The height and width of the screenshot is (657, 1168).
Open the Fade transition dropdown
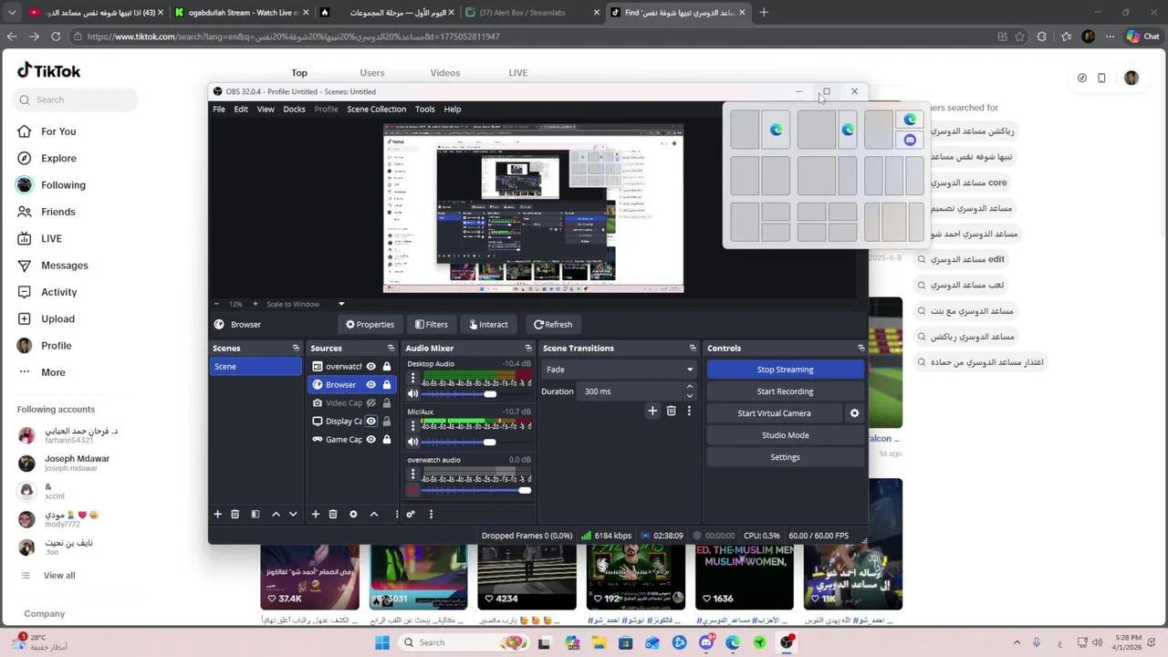620,370
